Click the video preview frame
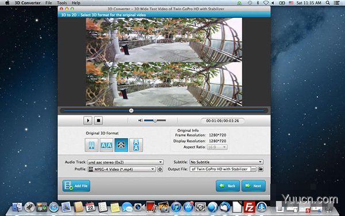The image size is (345, 216). tap(164, 62)
